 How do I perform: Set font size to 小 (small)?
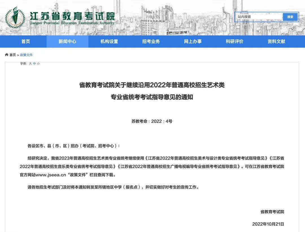coord(38,64)
